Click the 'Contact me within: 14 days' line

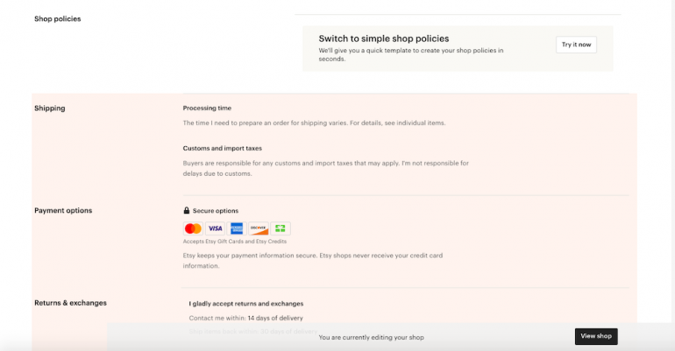pyautogui.click(x=245, y=317)
